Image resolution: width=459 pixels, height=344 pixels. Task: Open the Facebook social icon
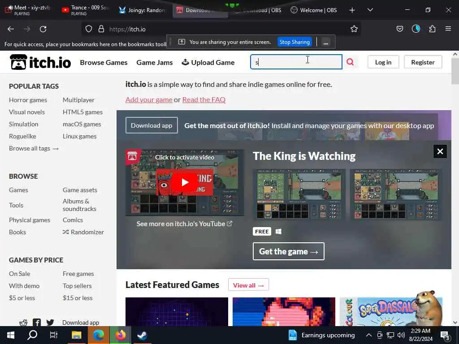pyautogui.click(x=37, y=322)
